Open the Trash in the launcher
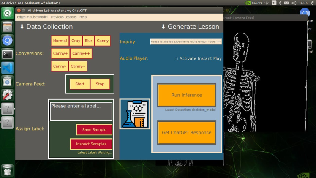This screenshot has height=178, width=316. (x=7, y=170)
